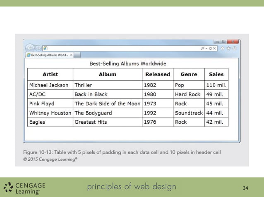
Task: Select the Soundtrack genre cell
Action: [x=189, y=113]
